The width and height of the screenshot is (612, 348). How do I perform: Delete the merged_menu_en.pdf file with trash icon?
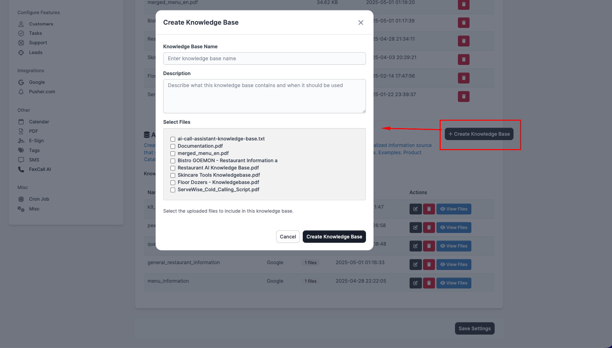pos(463,4)
